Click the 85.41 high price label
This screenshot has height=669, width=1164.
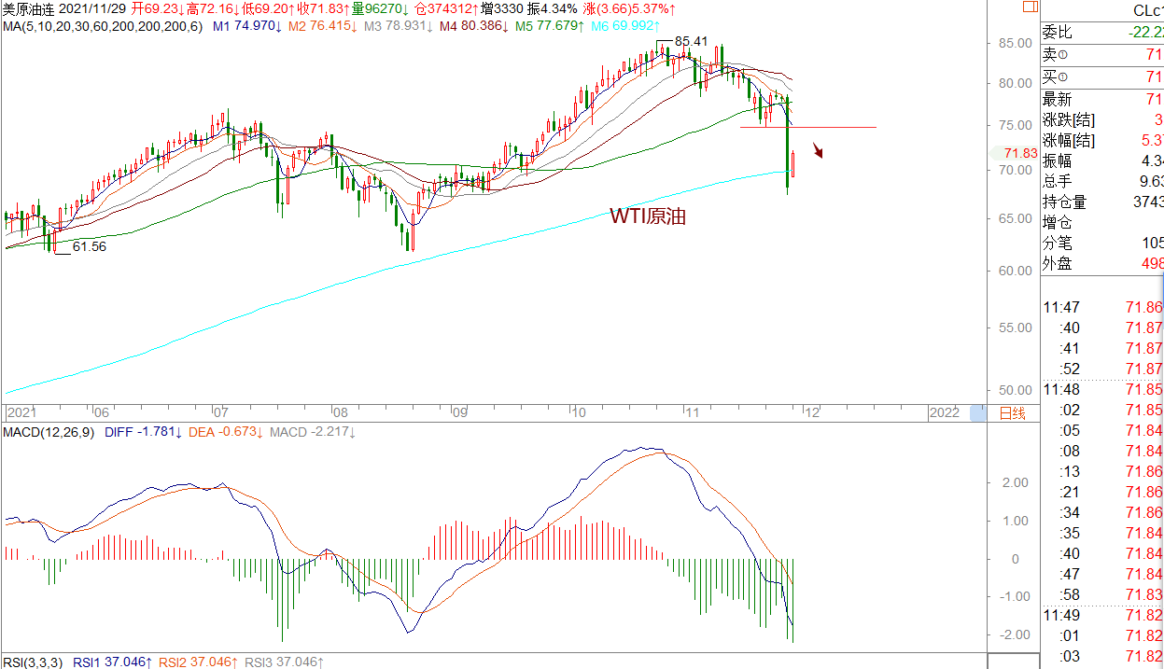tap(691, 42)
